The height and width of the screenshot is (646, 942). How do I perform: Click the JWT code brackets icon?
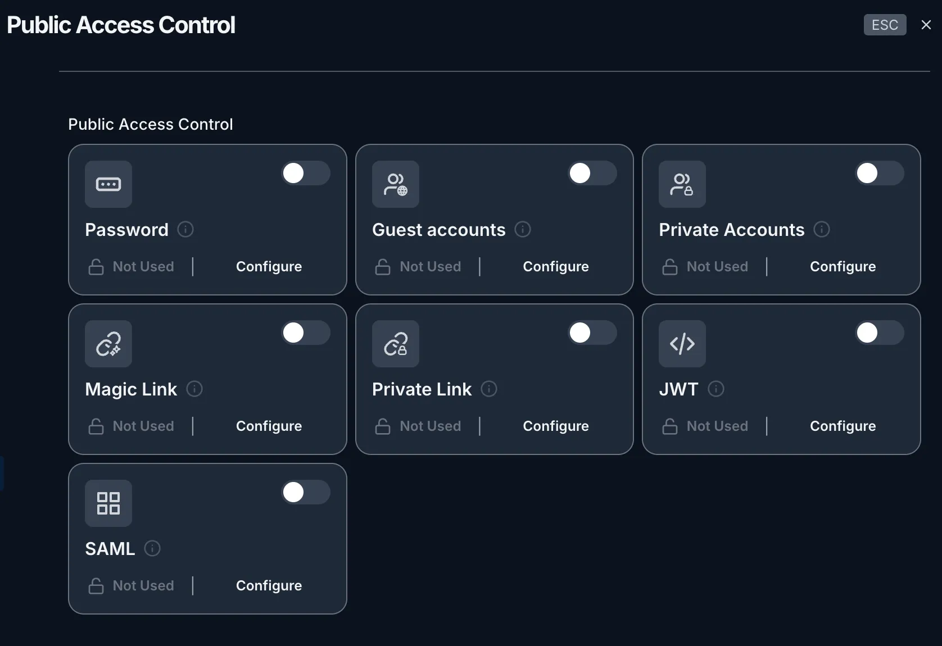click(x=682, y=344)
